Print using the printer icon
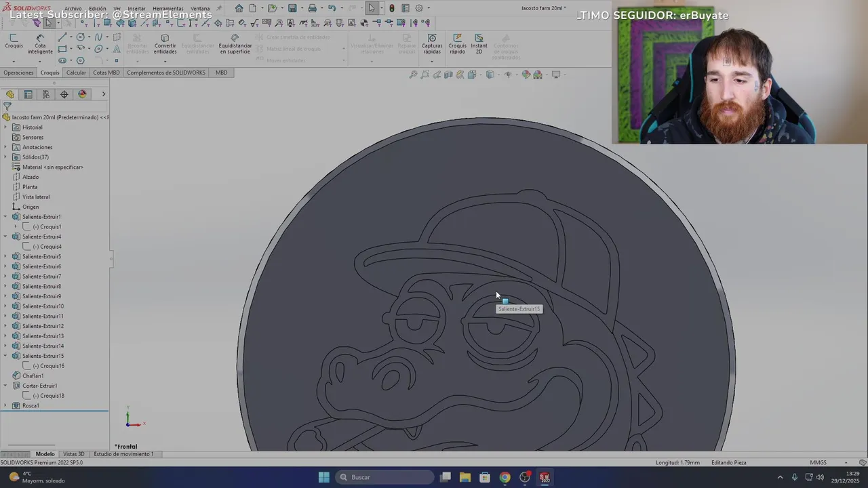The image size is (868, 488). [312, 8]
